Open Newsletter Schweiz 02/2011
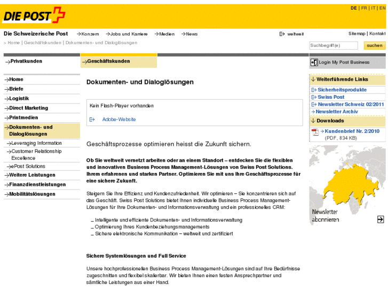The image size is (388, 291). (x=351, y=105)
